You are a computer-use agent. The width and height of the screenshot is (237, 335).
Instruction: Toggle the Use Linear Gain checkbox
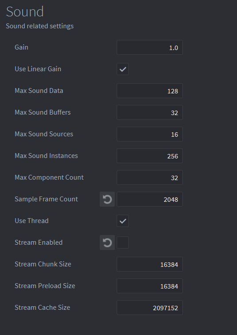pos(123,69)
